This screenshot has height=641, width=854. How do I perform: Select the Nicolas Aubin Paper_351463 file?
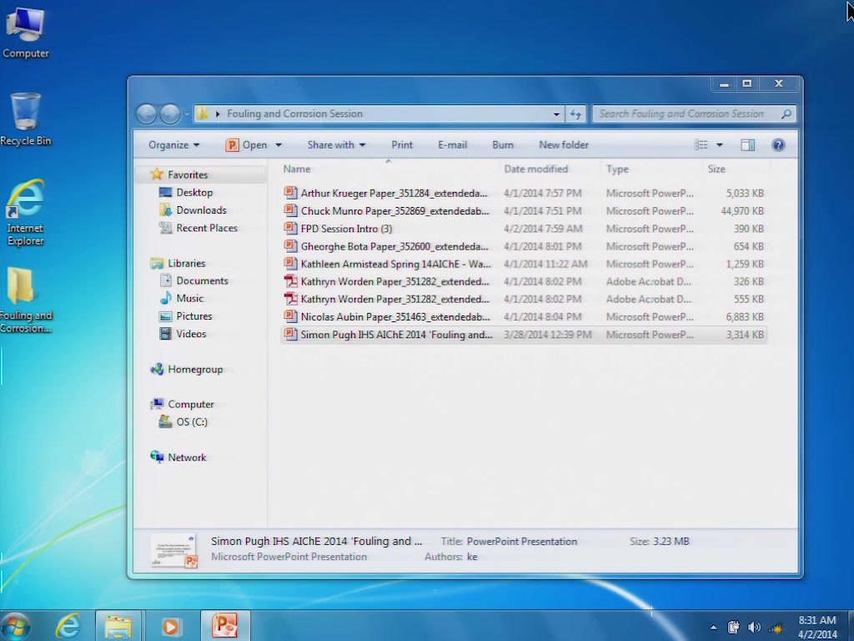coord(524,316)
